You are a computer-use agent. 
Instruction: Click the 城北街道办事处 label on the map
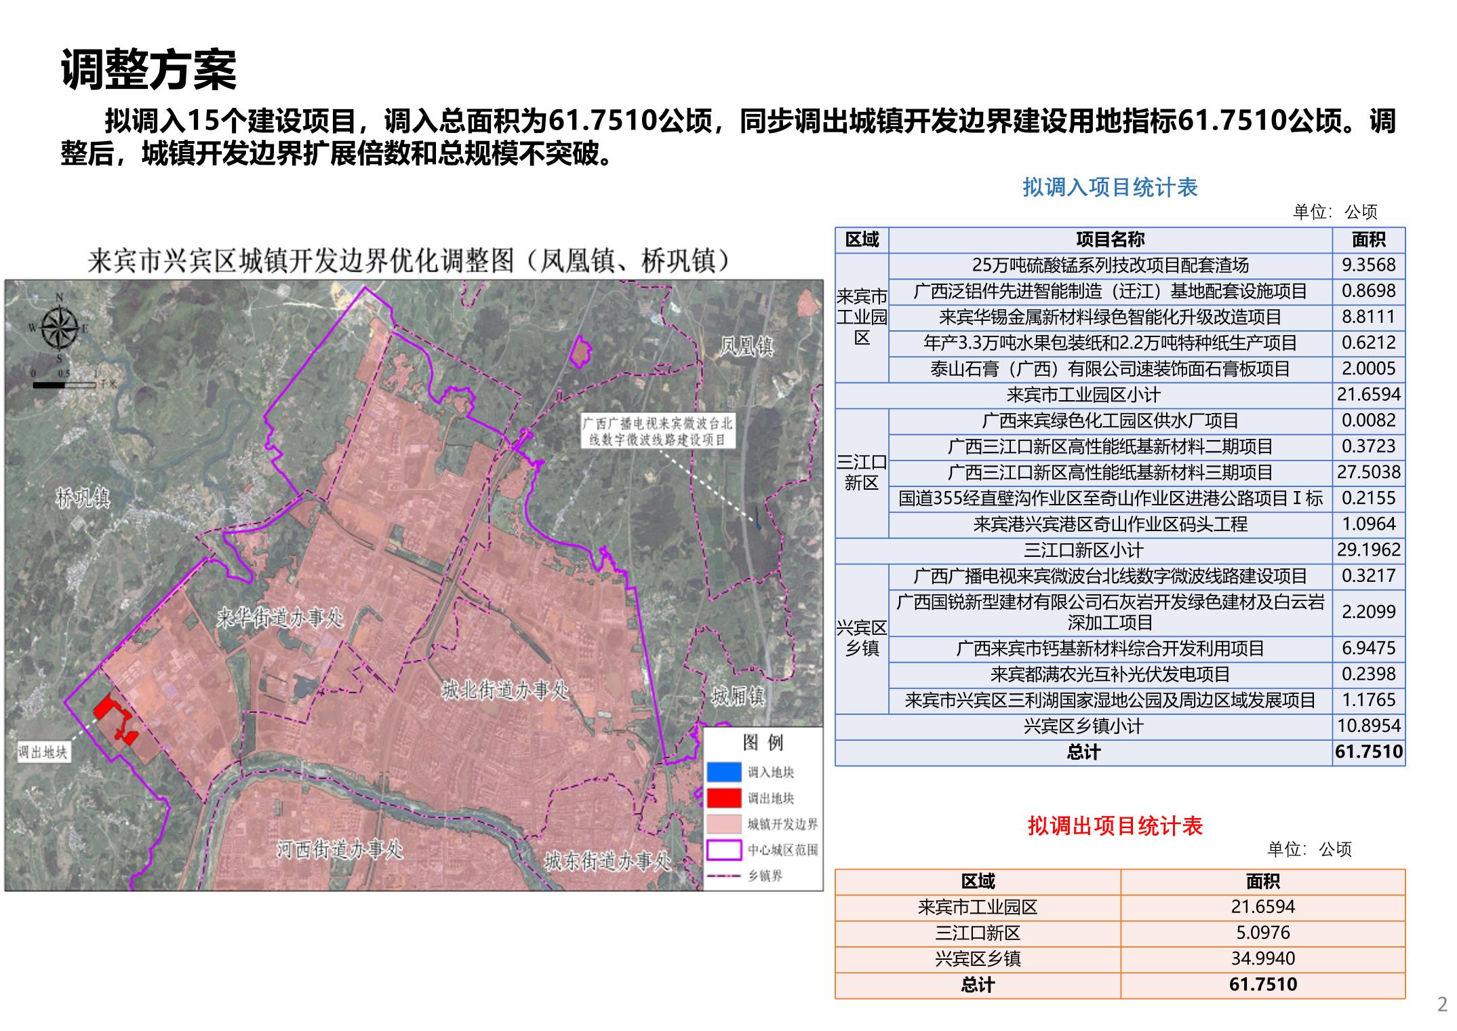pyautogui.click(x=504, y=690)
